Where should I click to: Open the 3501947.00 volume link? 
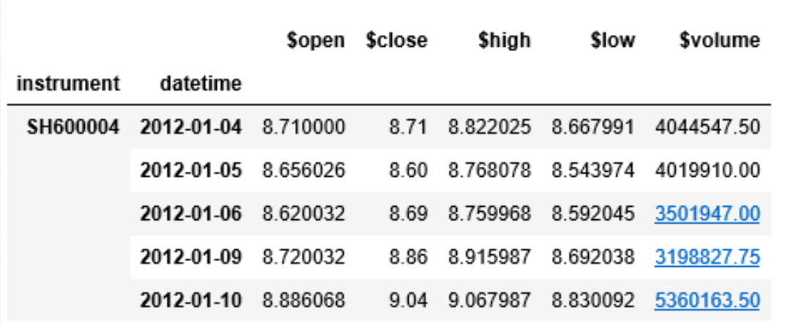707,214
